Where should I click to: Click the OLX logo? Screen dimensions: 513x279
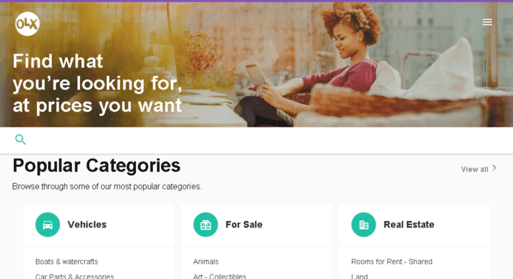point(27,24)
